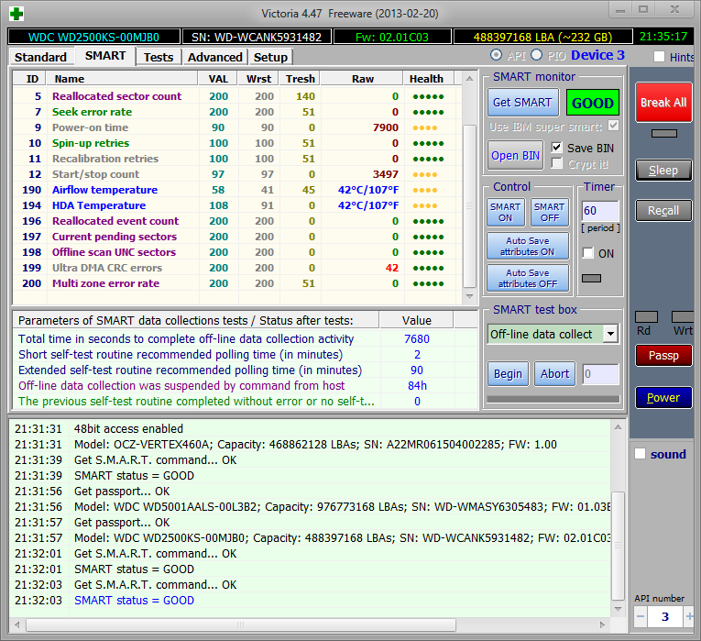
Task: Click the Wrt indicator box
Action: click(683, 316)
